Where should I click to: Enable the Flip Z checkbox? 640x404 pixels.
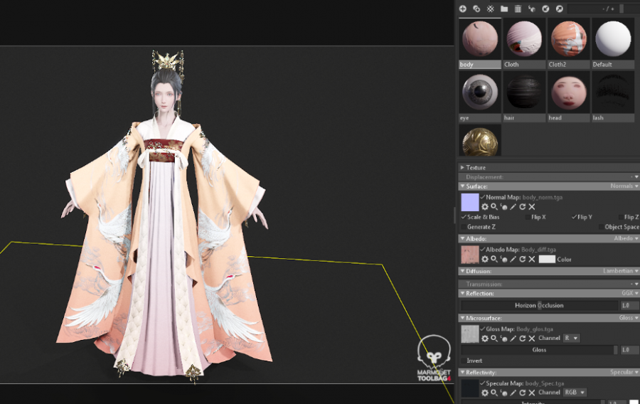[x=621, y=217]
